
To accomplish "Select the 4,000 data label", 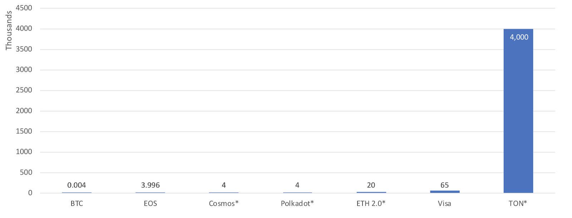I will (x=519, y=37).
